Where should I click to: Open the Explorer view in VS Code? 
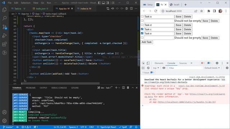[4, 10]
